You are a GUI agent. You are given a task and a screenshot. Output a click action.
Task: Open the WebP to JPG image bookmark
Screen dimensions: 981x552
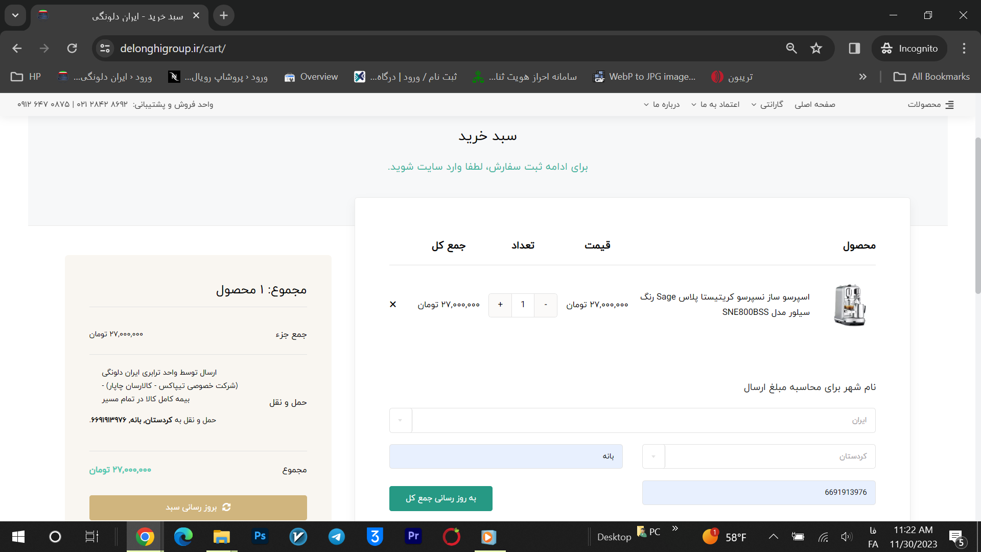coord(644,77)
